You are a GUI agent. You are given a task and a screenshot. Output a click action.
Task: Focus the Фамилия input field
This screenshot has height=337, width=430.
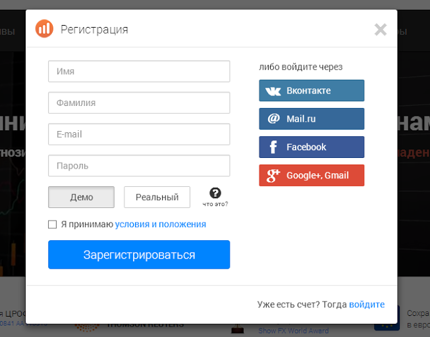click(x=139, y=103)
